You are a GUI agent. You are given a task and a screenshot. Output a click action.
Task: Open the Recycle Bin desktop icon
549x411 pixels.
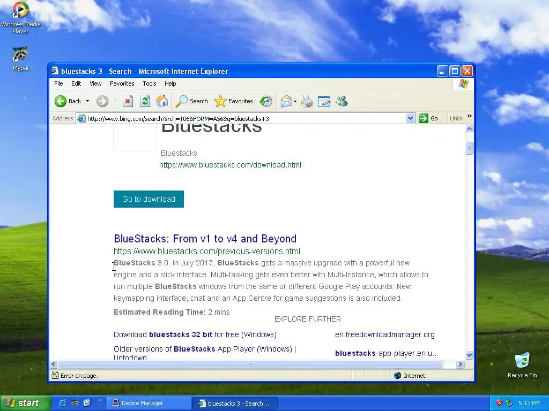click(522, 365)
